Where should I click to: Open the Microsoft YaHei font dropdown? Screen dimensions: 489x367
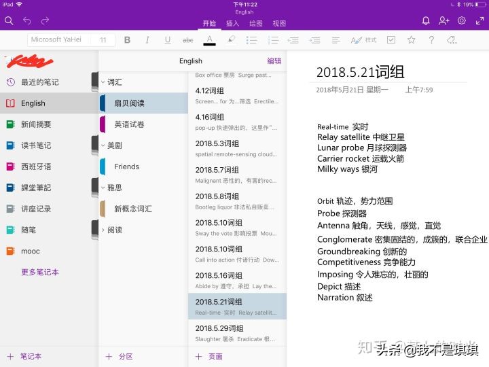click(x=59, y=39)
